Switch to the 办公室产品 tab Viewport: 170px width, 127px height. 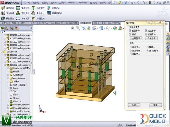tap(43, 23)
